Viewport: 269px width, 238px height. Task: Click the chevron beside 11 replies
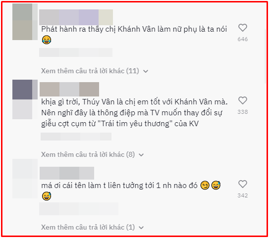pos(146,71)
